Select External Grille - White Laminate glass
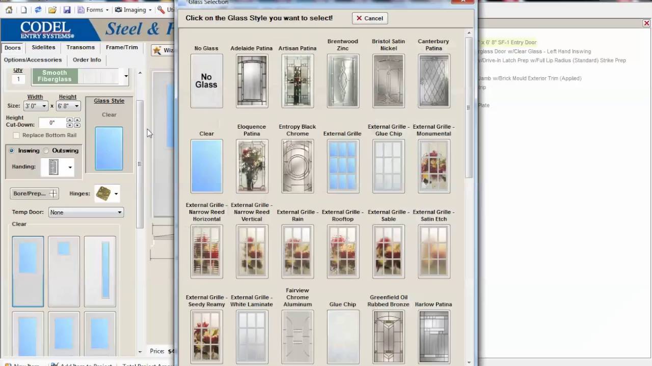 click(252, 337)
